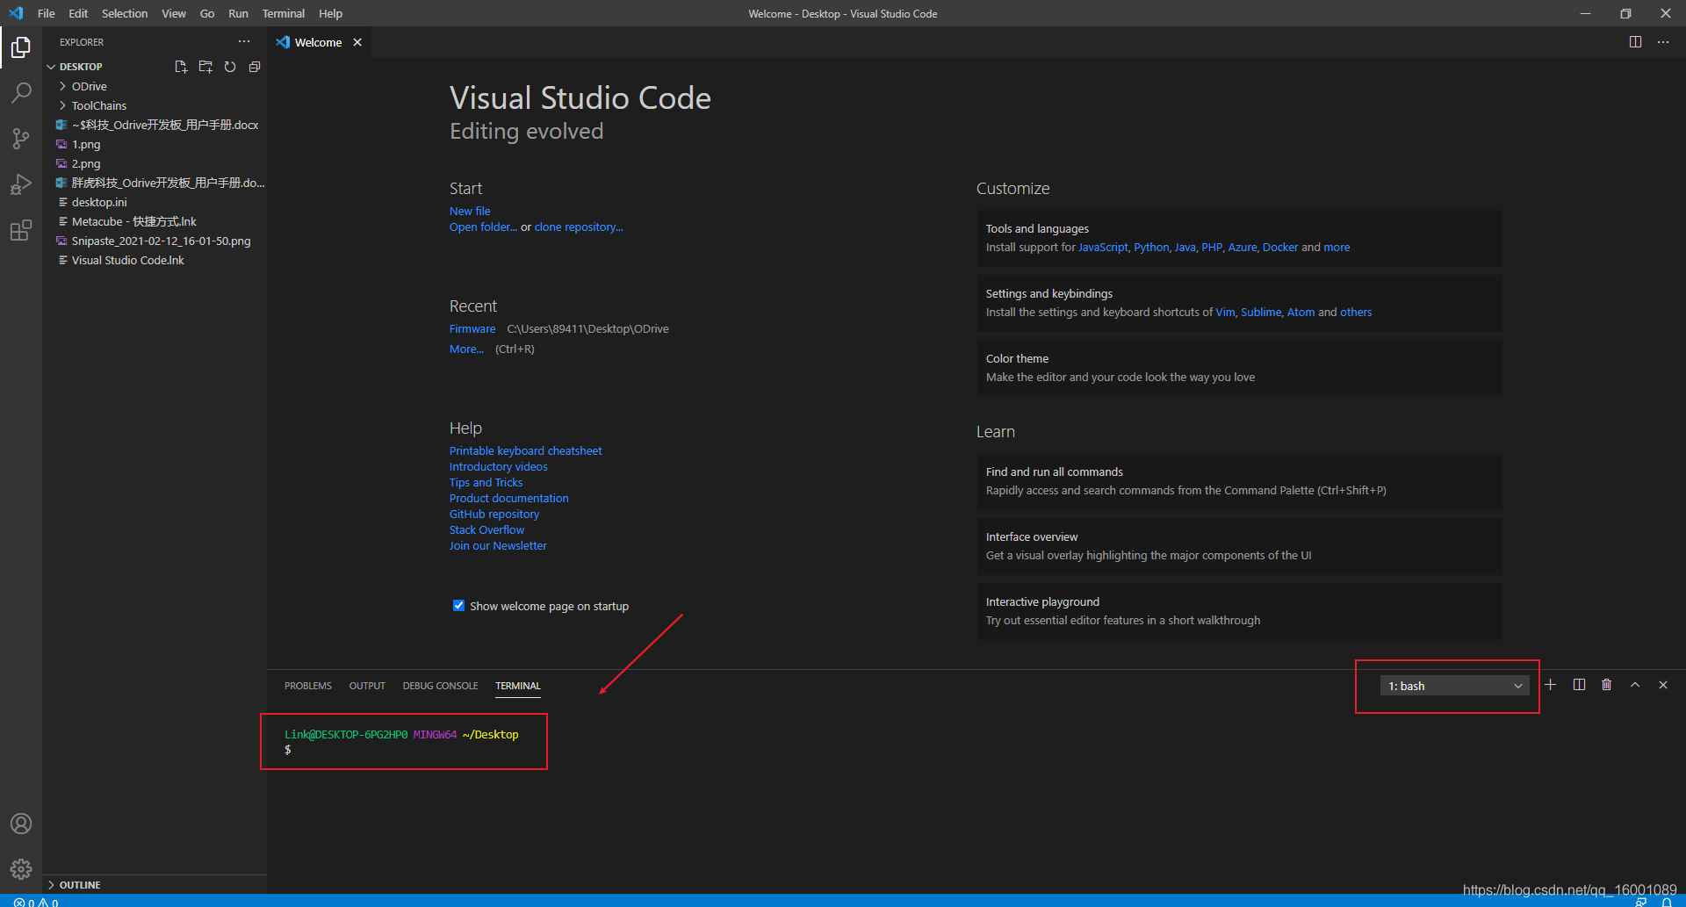Screen dimensions: 1686x907
Task: Open Explorer views and more actions menu
Action: point(244,41)
